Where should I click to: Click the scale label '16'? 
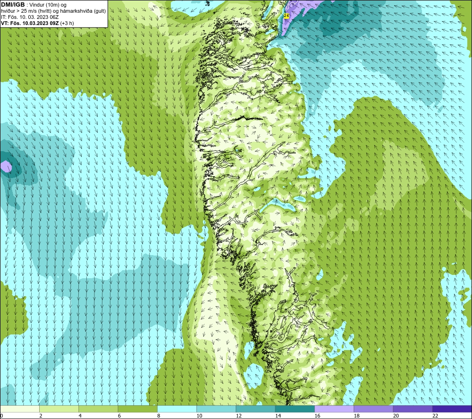[317, 416]
